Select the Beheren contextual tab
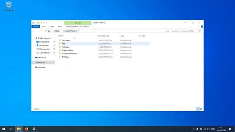 click(x=78, y=23)
